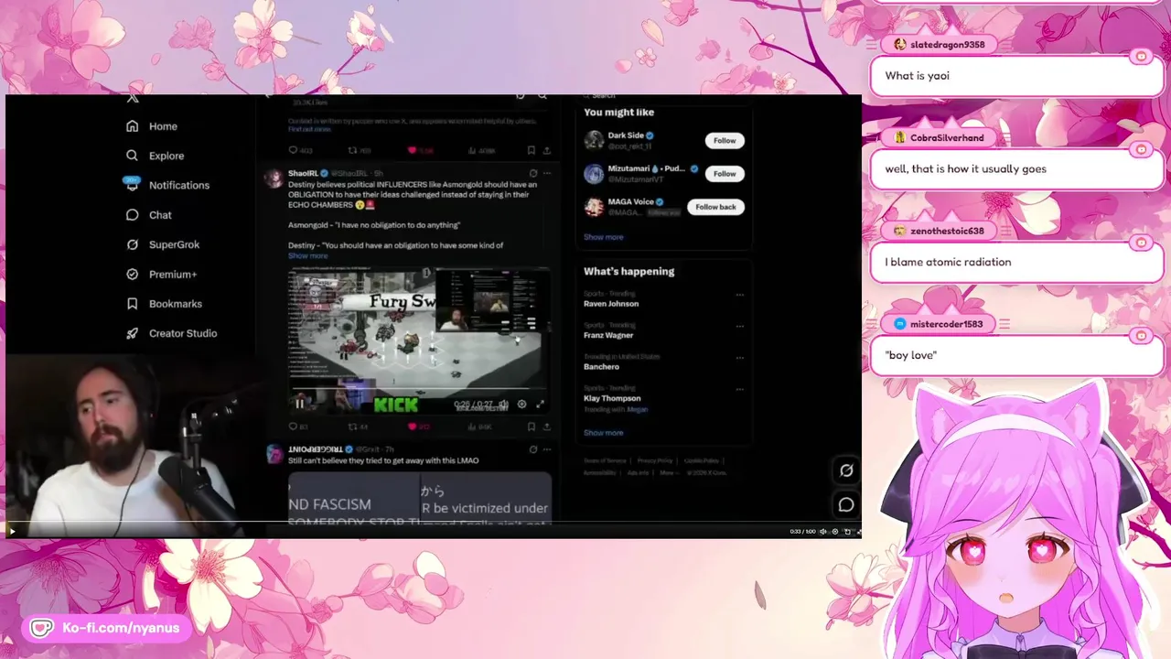Open more options for Raven Johnson trend
This screenshot has width=1171, height=659.
coord(739,295)
